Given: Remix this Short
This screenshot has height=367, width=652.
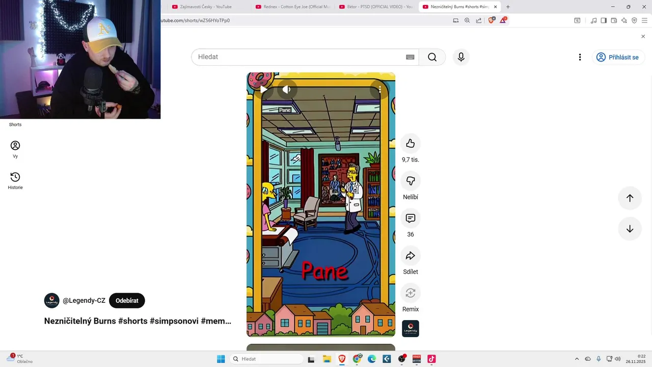Looking at the screenshot, I should click(411, 293).
